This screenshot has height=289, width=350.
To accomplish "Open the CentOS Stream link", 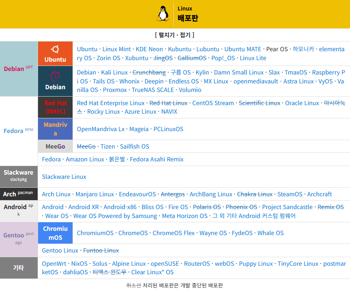I will pos(213,103).
